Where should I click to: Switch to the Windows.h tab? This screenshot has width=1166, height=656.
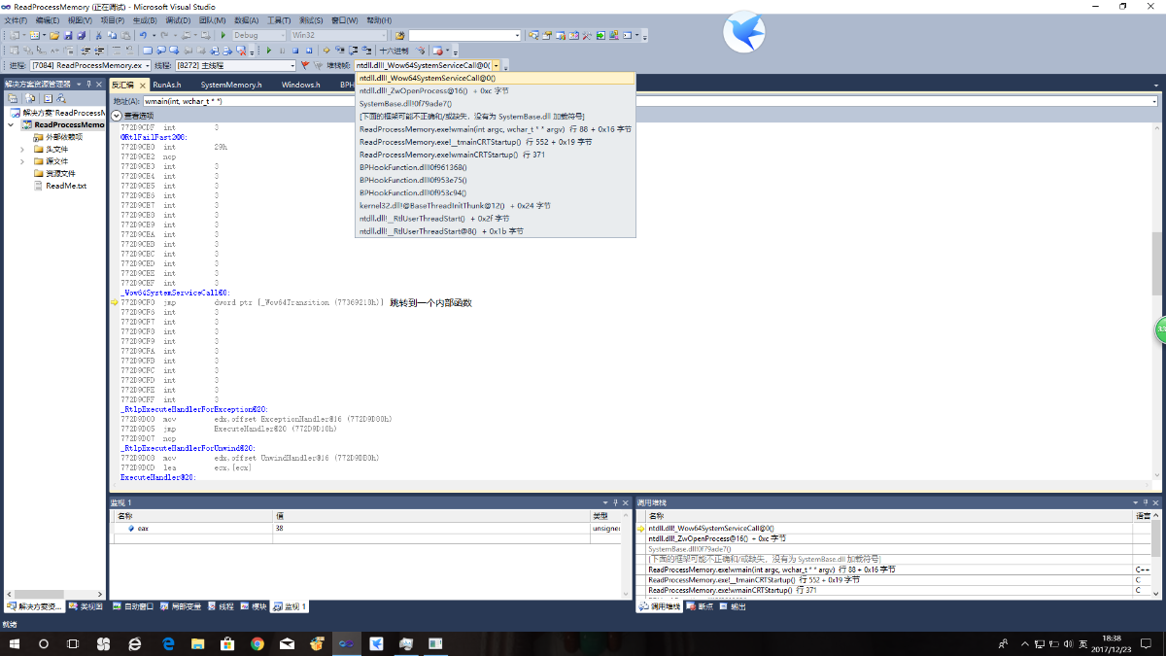(x=301, y=85)
